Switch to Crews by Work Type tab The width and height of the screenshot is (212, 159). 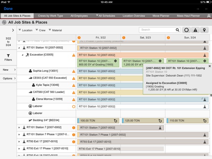coord(50,16)
